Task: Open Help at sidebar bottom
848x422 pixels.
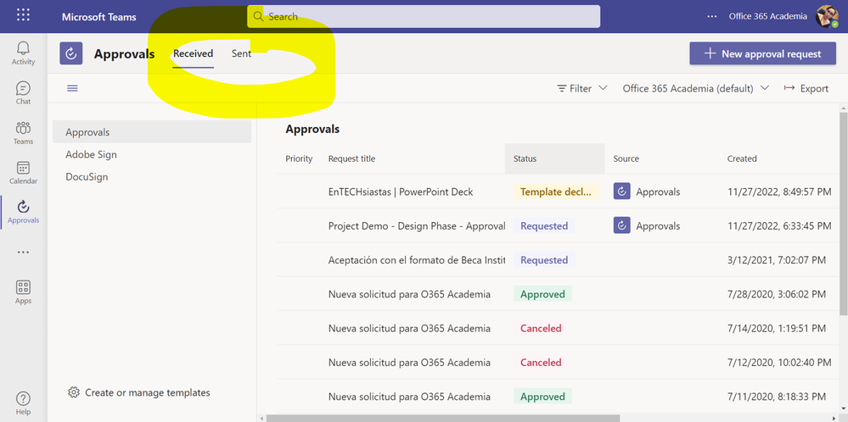Action: click(x=23, y=403)
